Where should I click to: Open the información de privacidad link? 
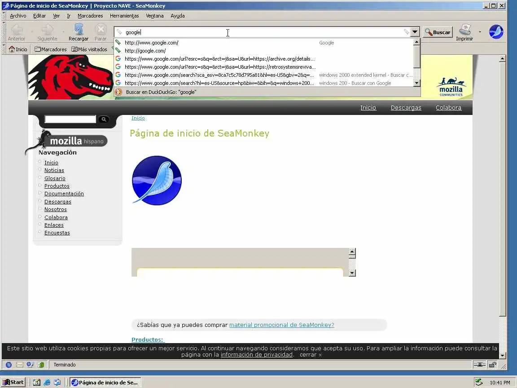(x=257, y=355)
